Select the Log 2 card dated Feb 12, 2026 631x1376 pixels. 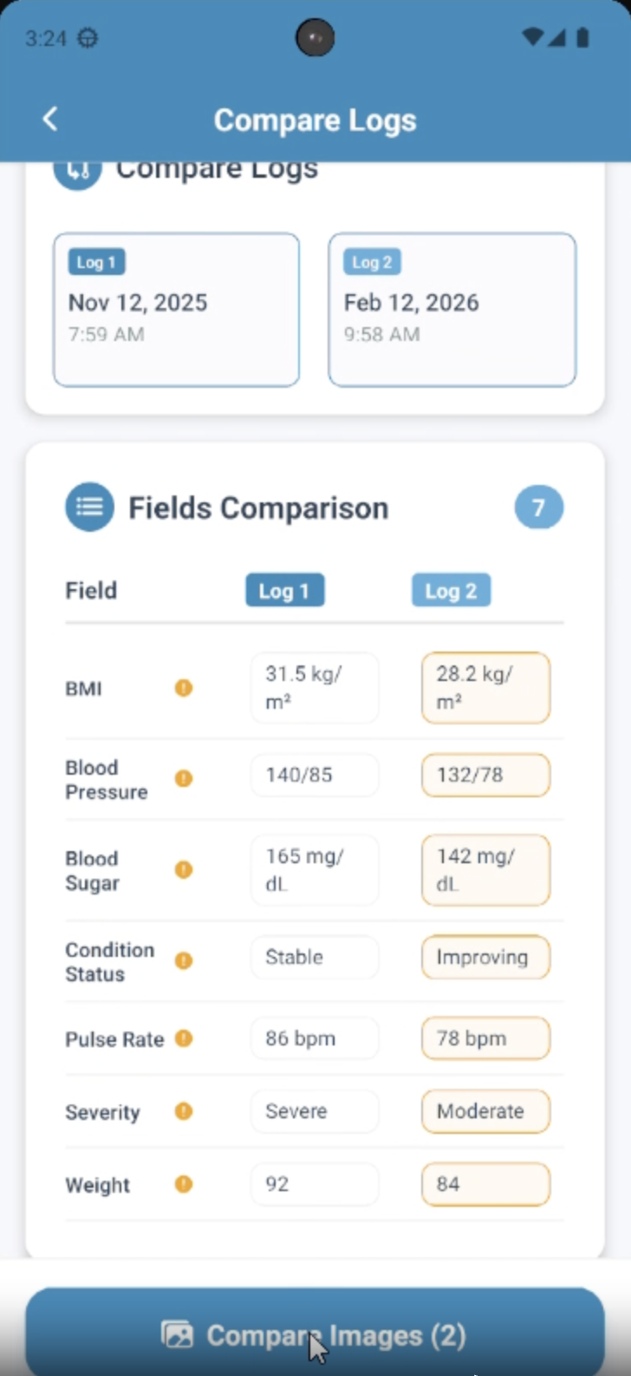pyautogui.click(x=452, y=309)
